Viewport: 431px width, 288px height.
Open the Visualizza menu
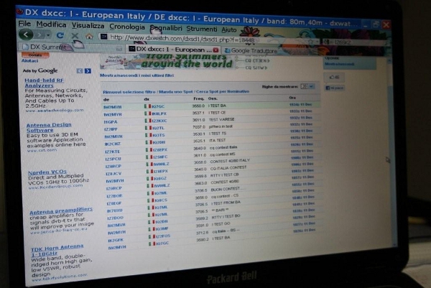(x=88, y=26)
